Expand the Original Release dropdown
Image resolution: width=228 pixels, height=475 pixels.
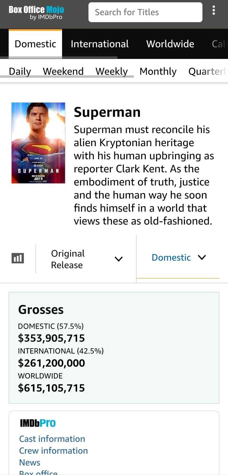86,259
